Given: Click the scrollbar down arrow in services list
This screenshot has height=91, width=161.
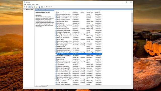Looking at the screenshot, I should pos(132,84).
